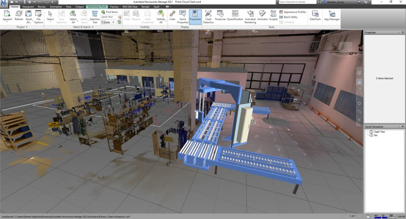Start Autodesk Rendering
The height and width of the screenshot is (219, 406).
tap(250, 16)
